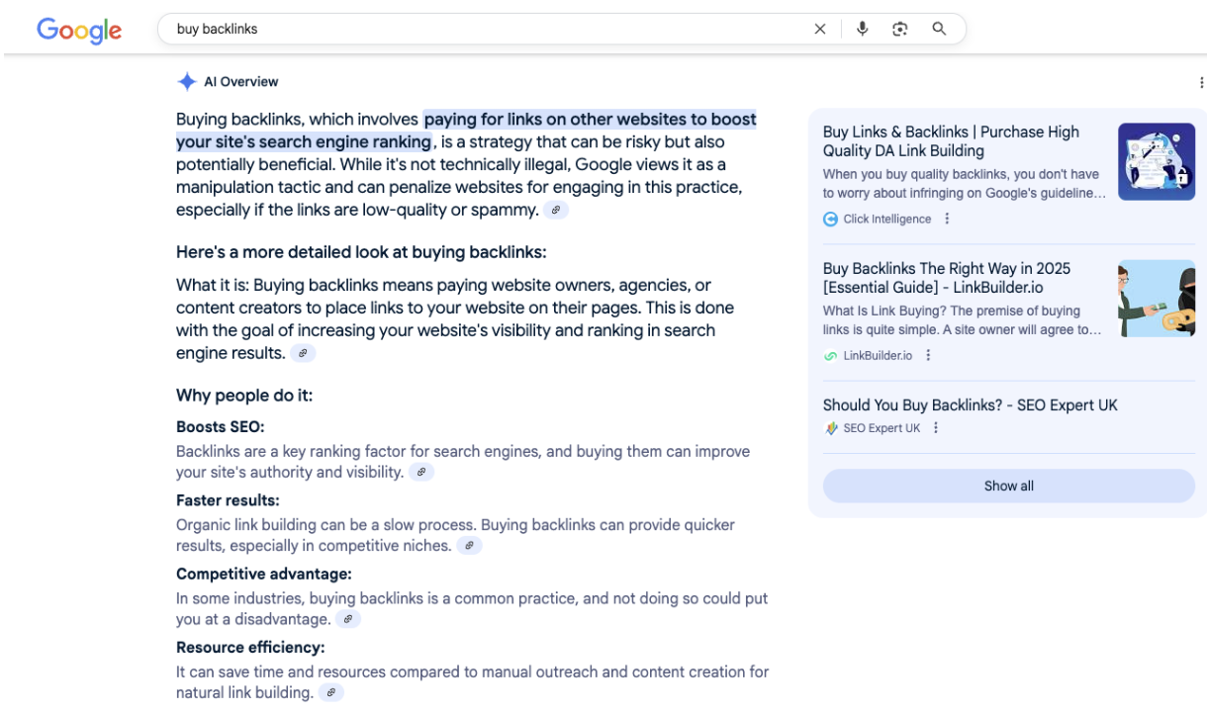1207x713 pixels.
Task: Go to the Google homepage via logo
Action: tap(79, 30)
